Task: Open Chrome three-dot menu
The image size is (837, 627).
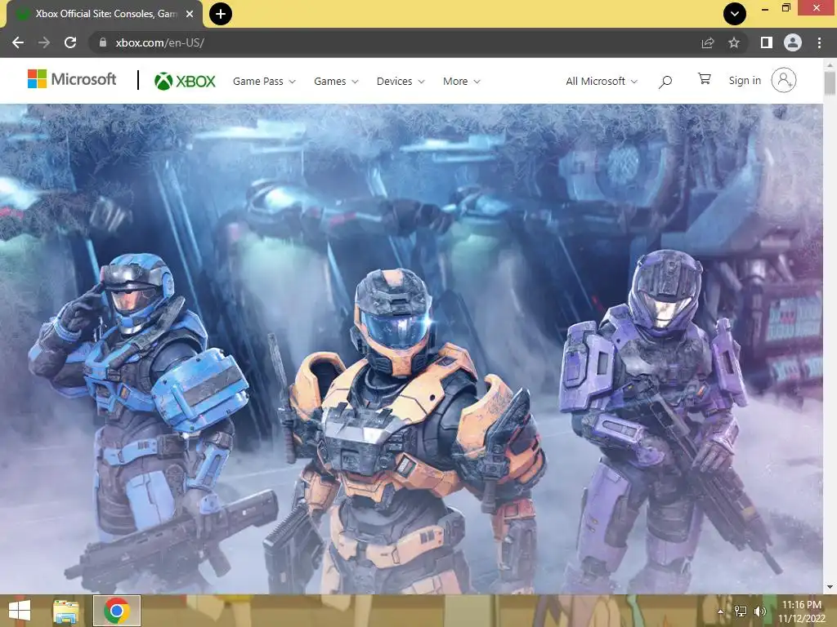Action: (x=819, y=42)
